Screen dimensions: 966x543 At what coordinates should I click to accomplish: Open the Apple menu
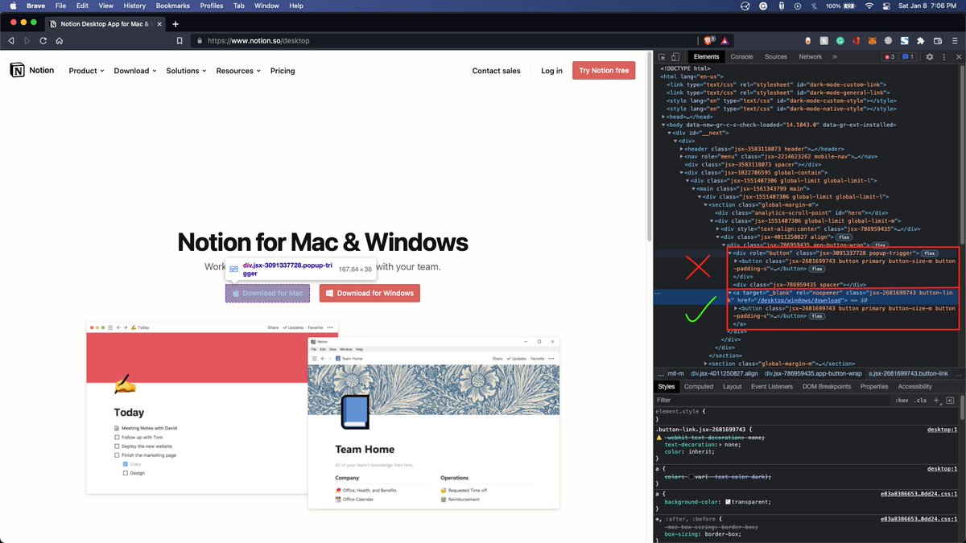[12, 6]
